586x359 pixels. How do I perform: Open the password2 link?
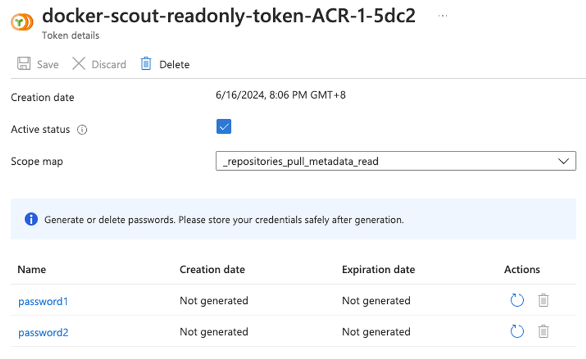coord(43,333)
